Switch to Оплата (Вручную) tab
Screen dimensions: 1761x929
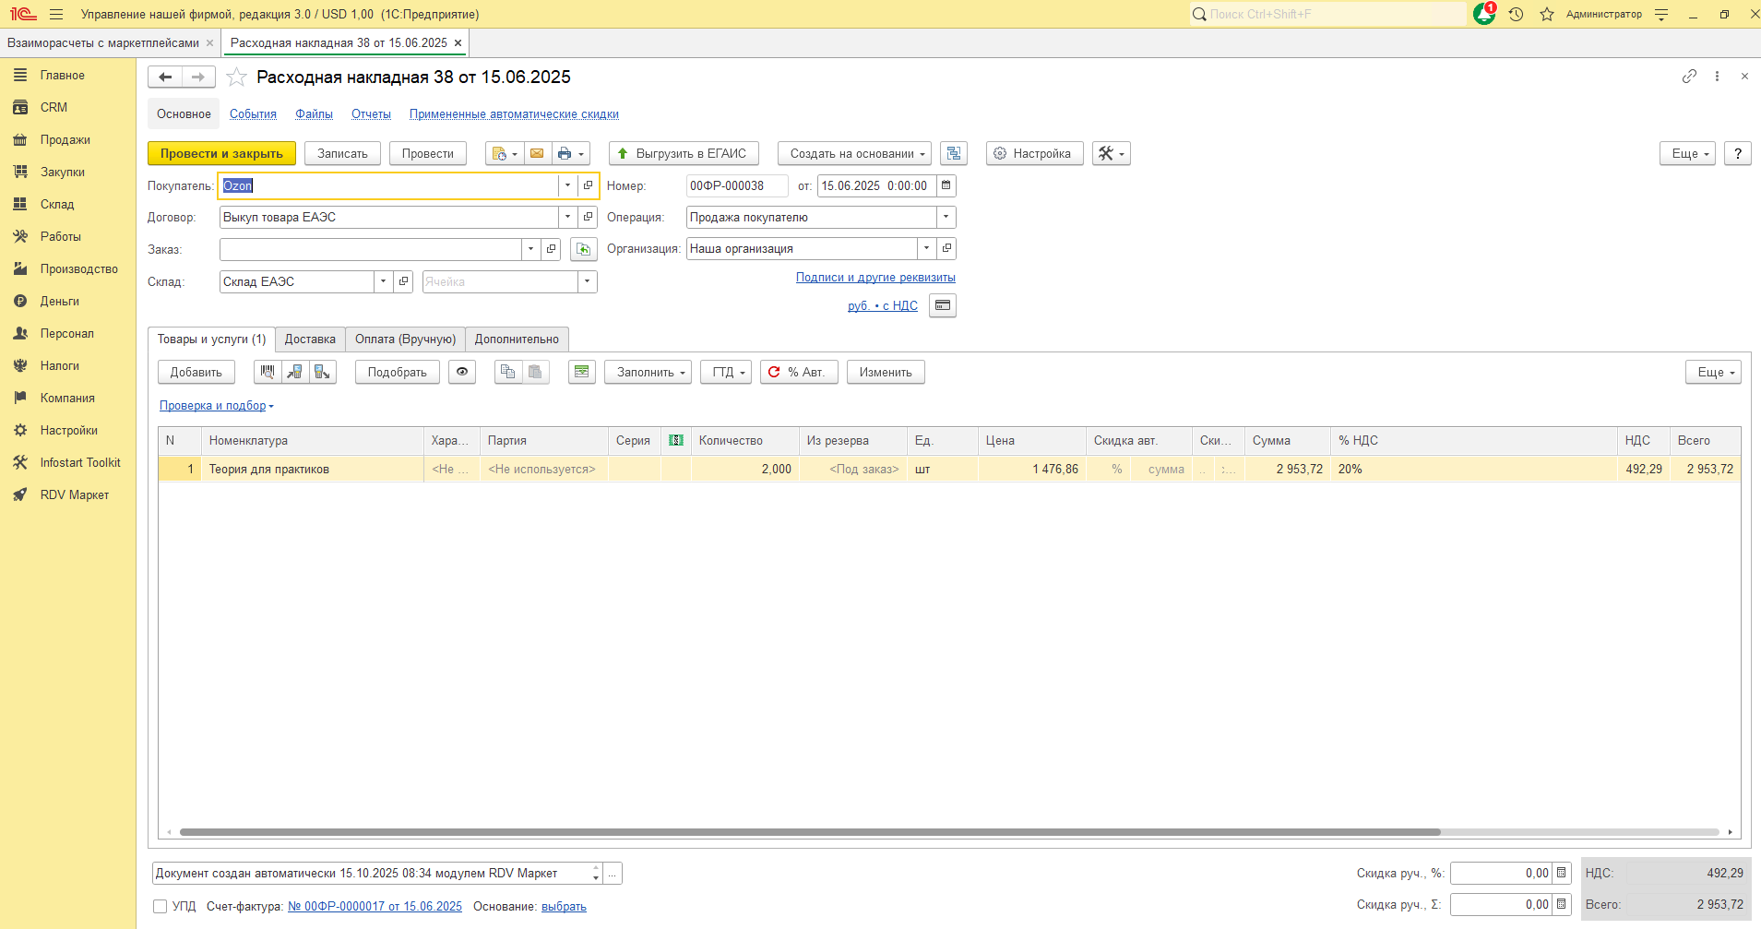point(405,339)
